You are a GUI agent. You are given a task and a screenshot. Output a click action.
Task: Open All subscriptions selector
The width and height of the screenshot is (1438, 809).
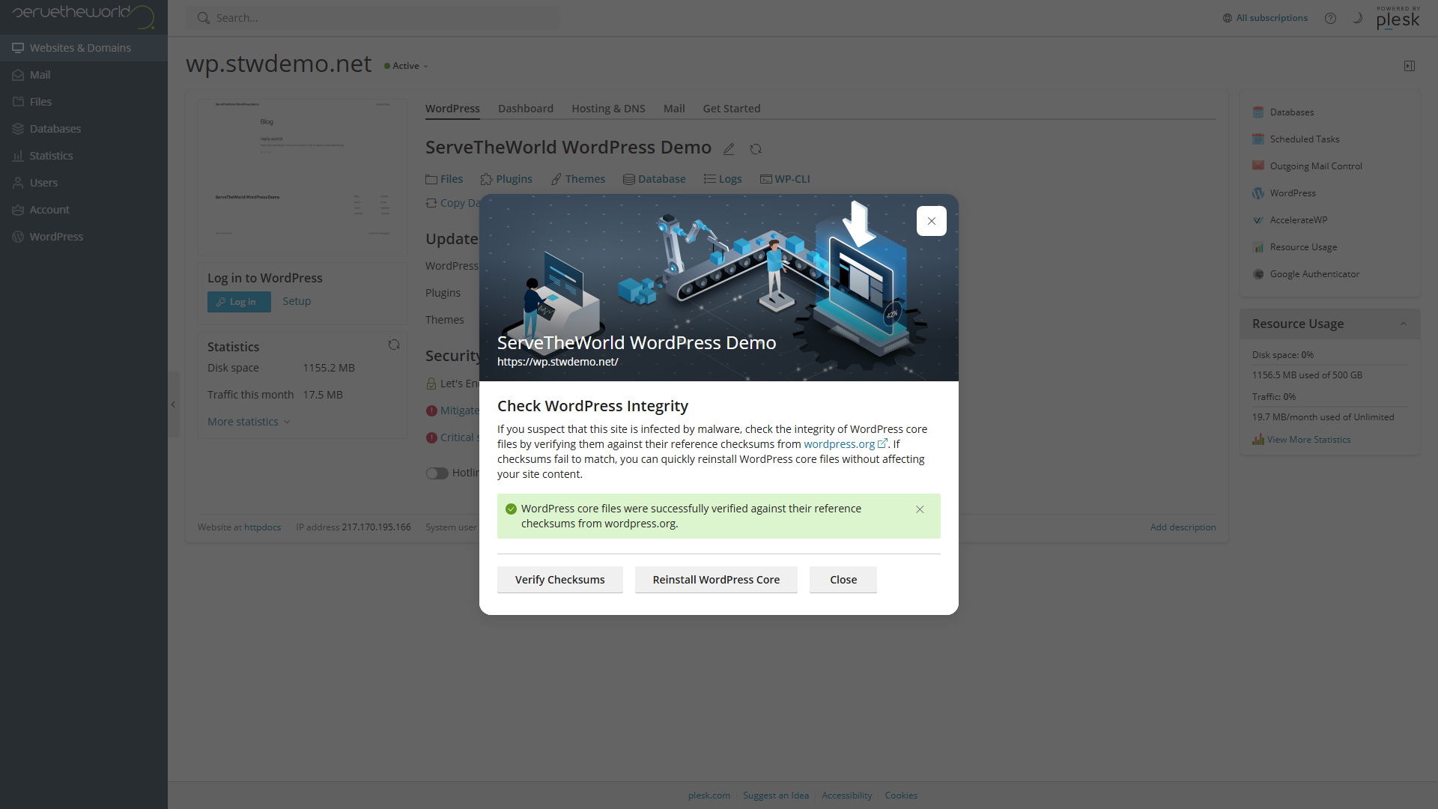(x=1265, y=18)
